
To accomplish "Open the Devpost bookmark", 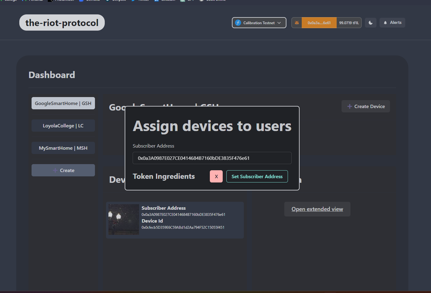I will click(115, 1).
